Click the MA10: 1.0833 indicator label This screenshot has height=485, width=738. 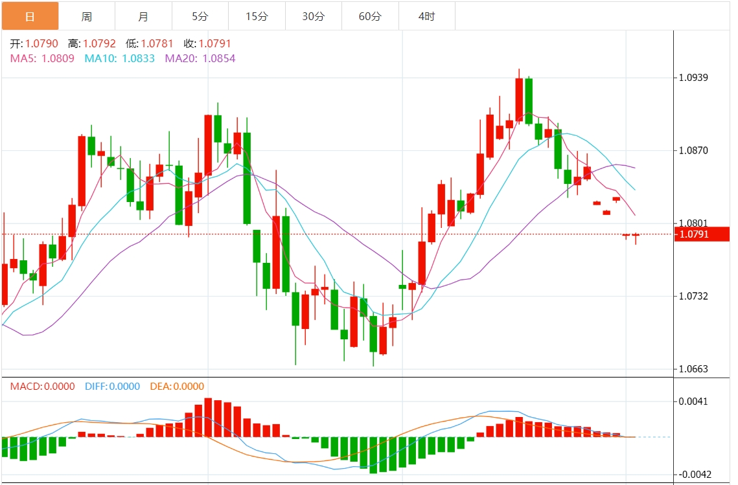pos(120,58)
